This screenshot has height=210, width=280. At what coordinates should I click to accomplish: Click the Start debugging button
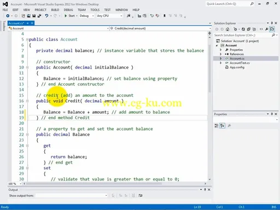tap(69, 16)
